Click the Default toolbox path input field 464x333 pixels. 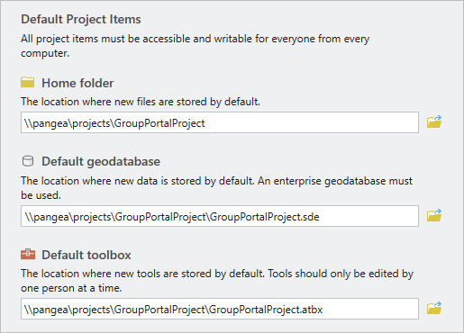pyautogui.click(x=220, y=309)
